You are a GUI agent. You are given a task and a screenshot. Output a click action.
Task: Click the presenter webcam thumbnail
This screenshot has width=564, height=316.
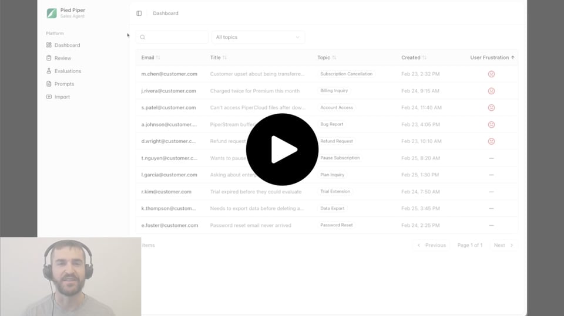click(70, 276)
